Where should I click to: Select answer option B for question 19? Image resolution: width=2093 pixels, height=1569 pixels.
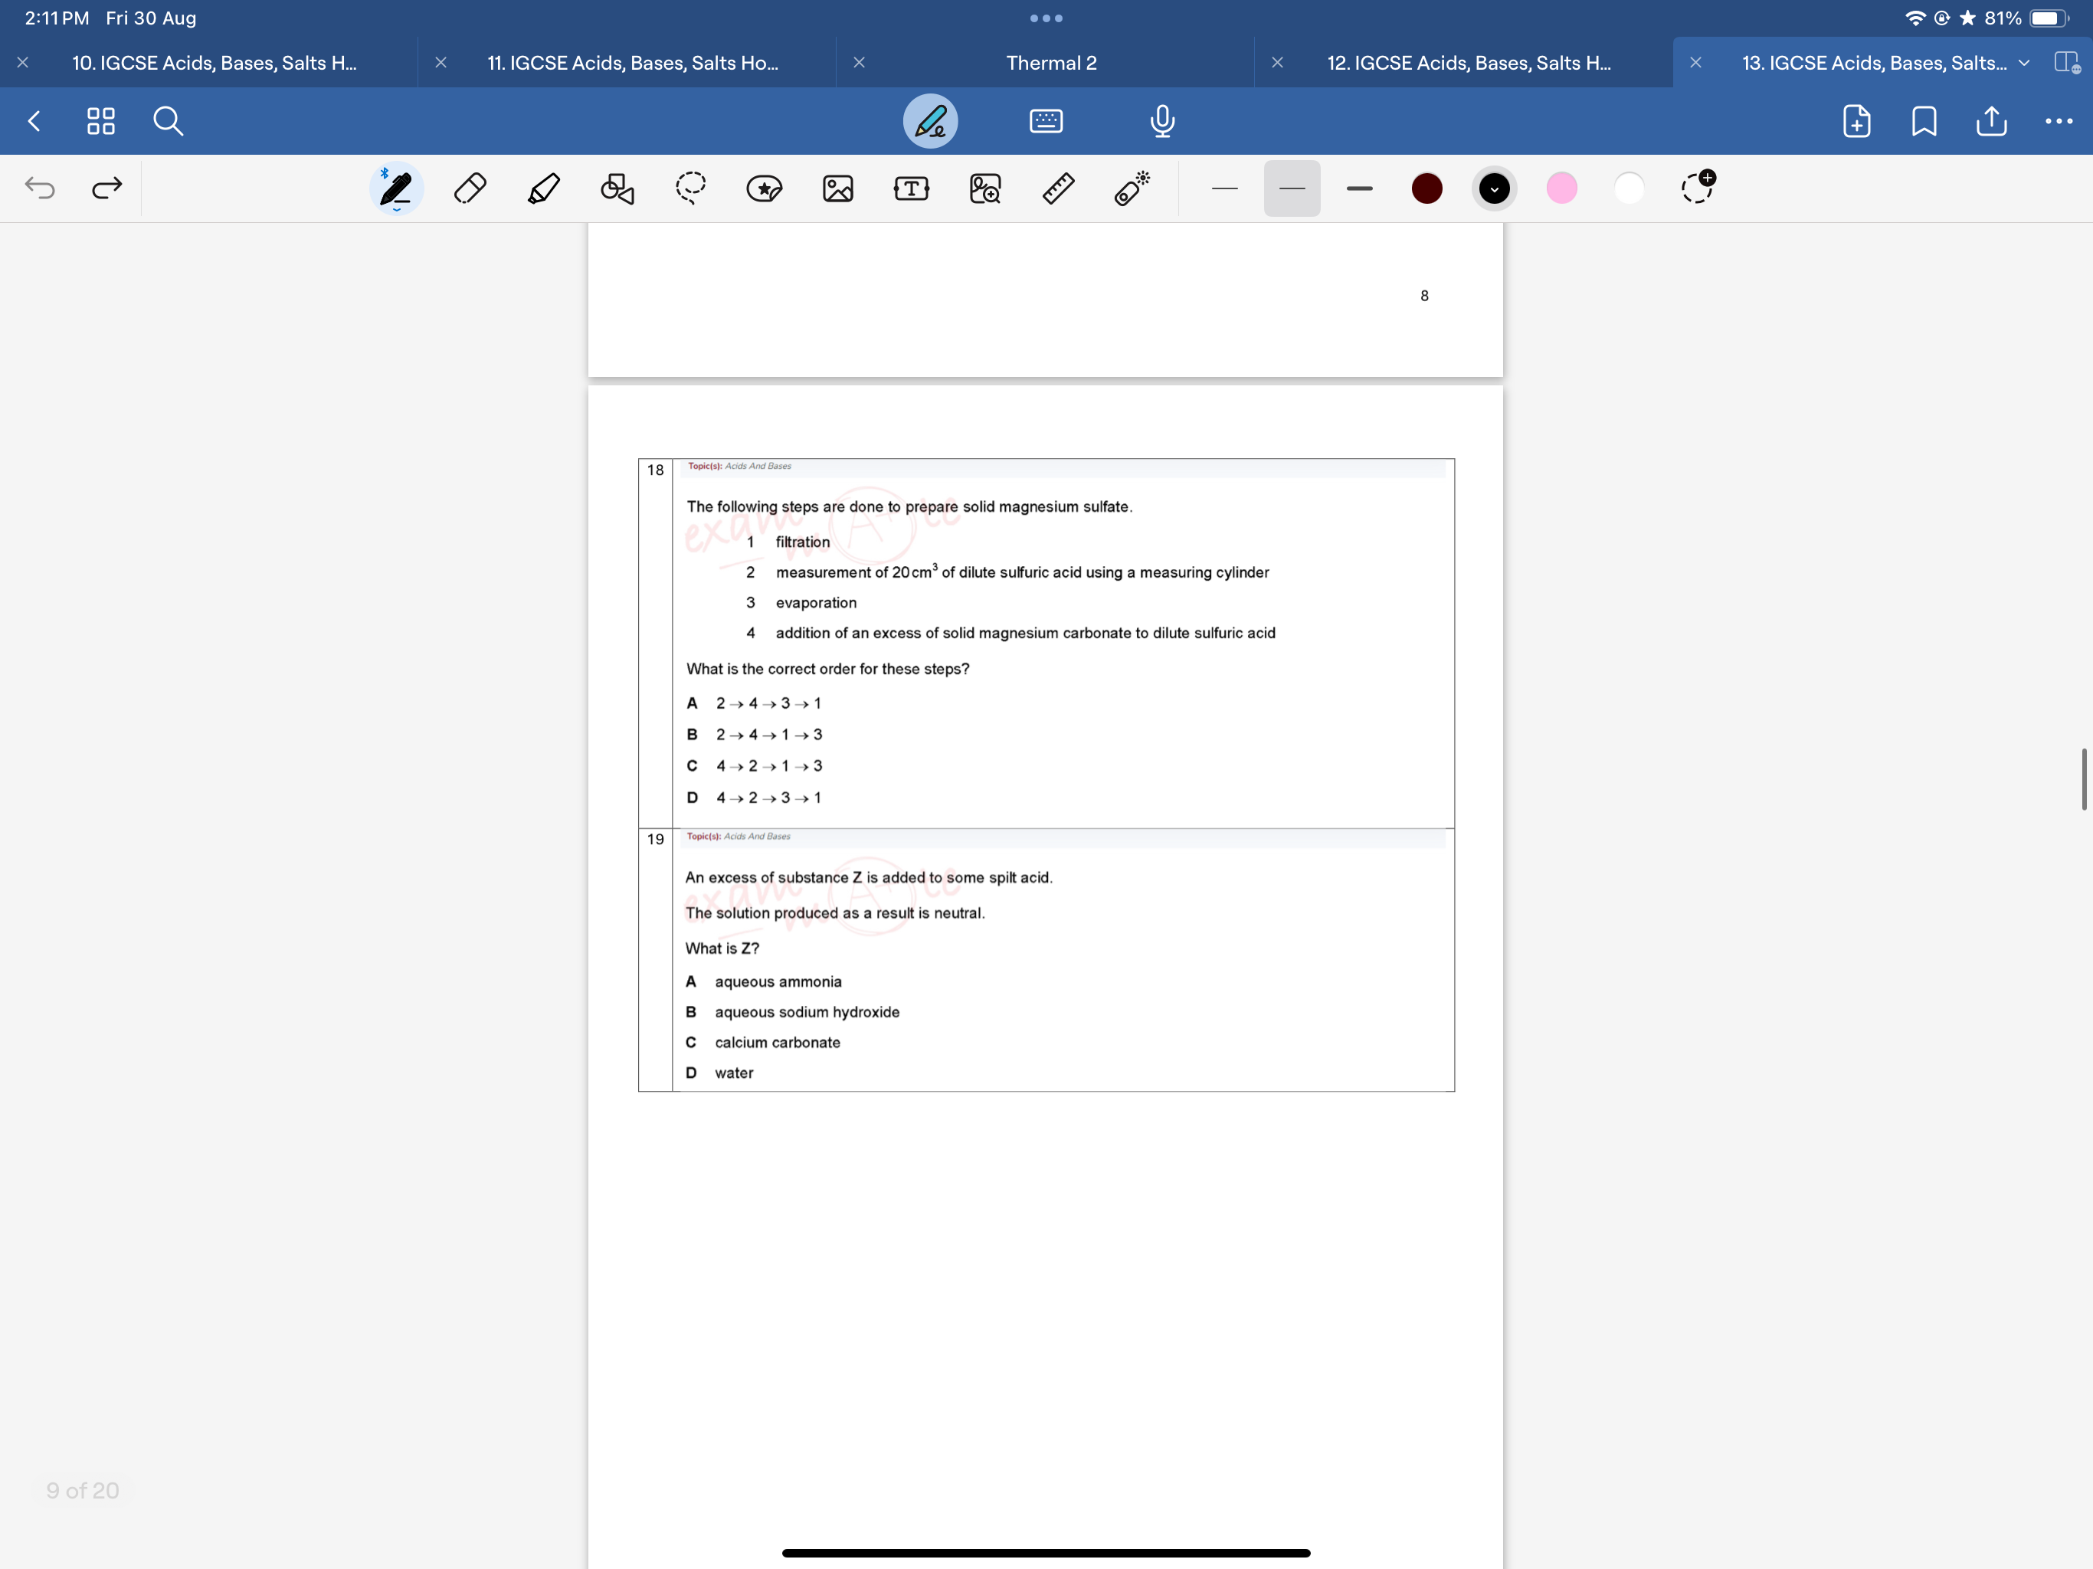pos(692,1011)
